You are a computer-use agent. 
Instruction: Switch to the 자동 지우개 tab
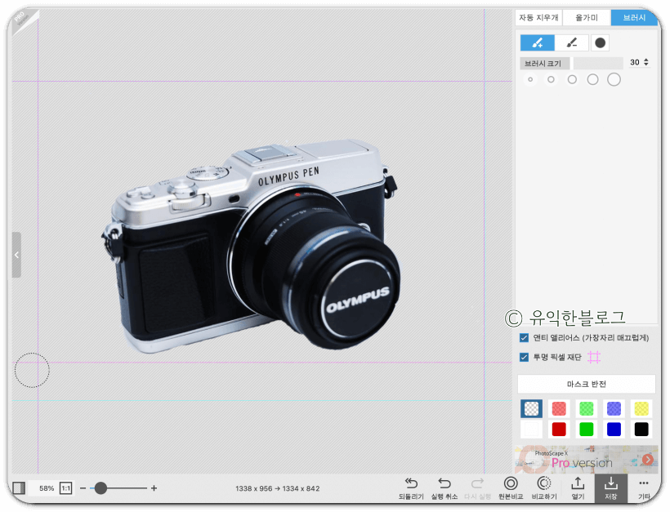point(538,17)
